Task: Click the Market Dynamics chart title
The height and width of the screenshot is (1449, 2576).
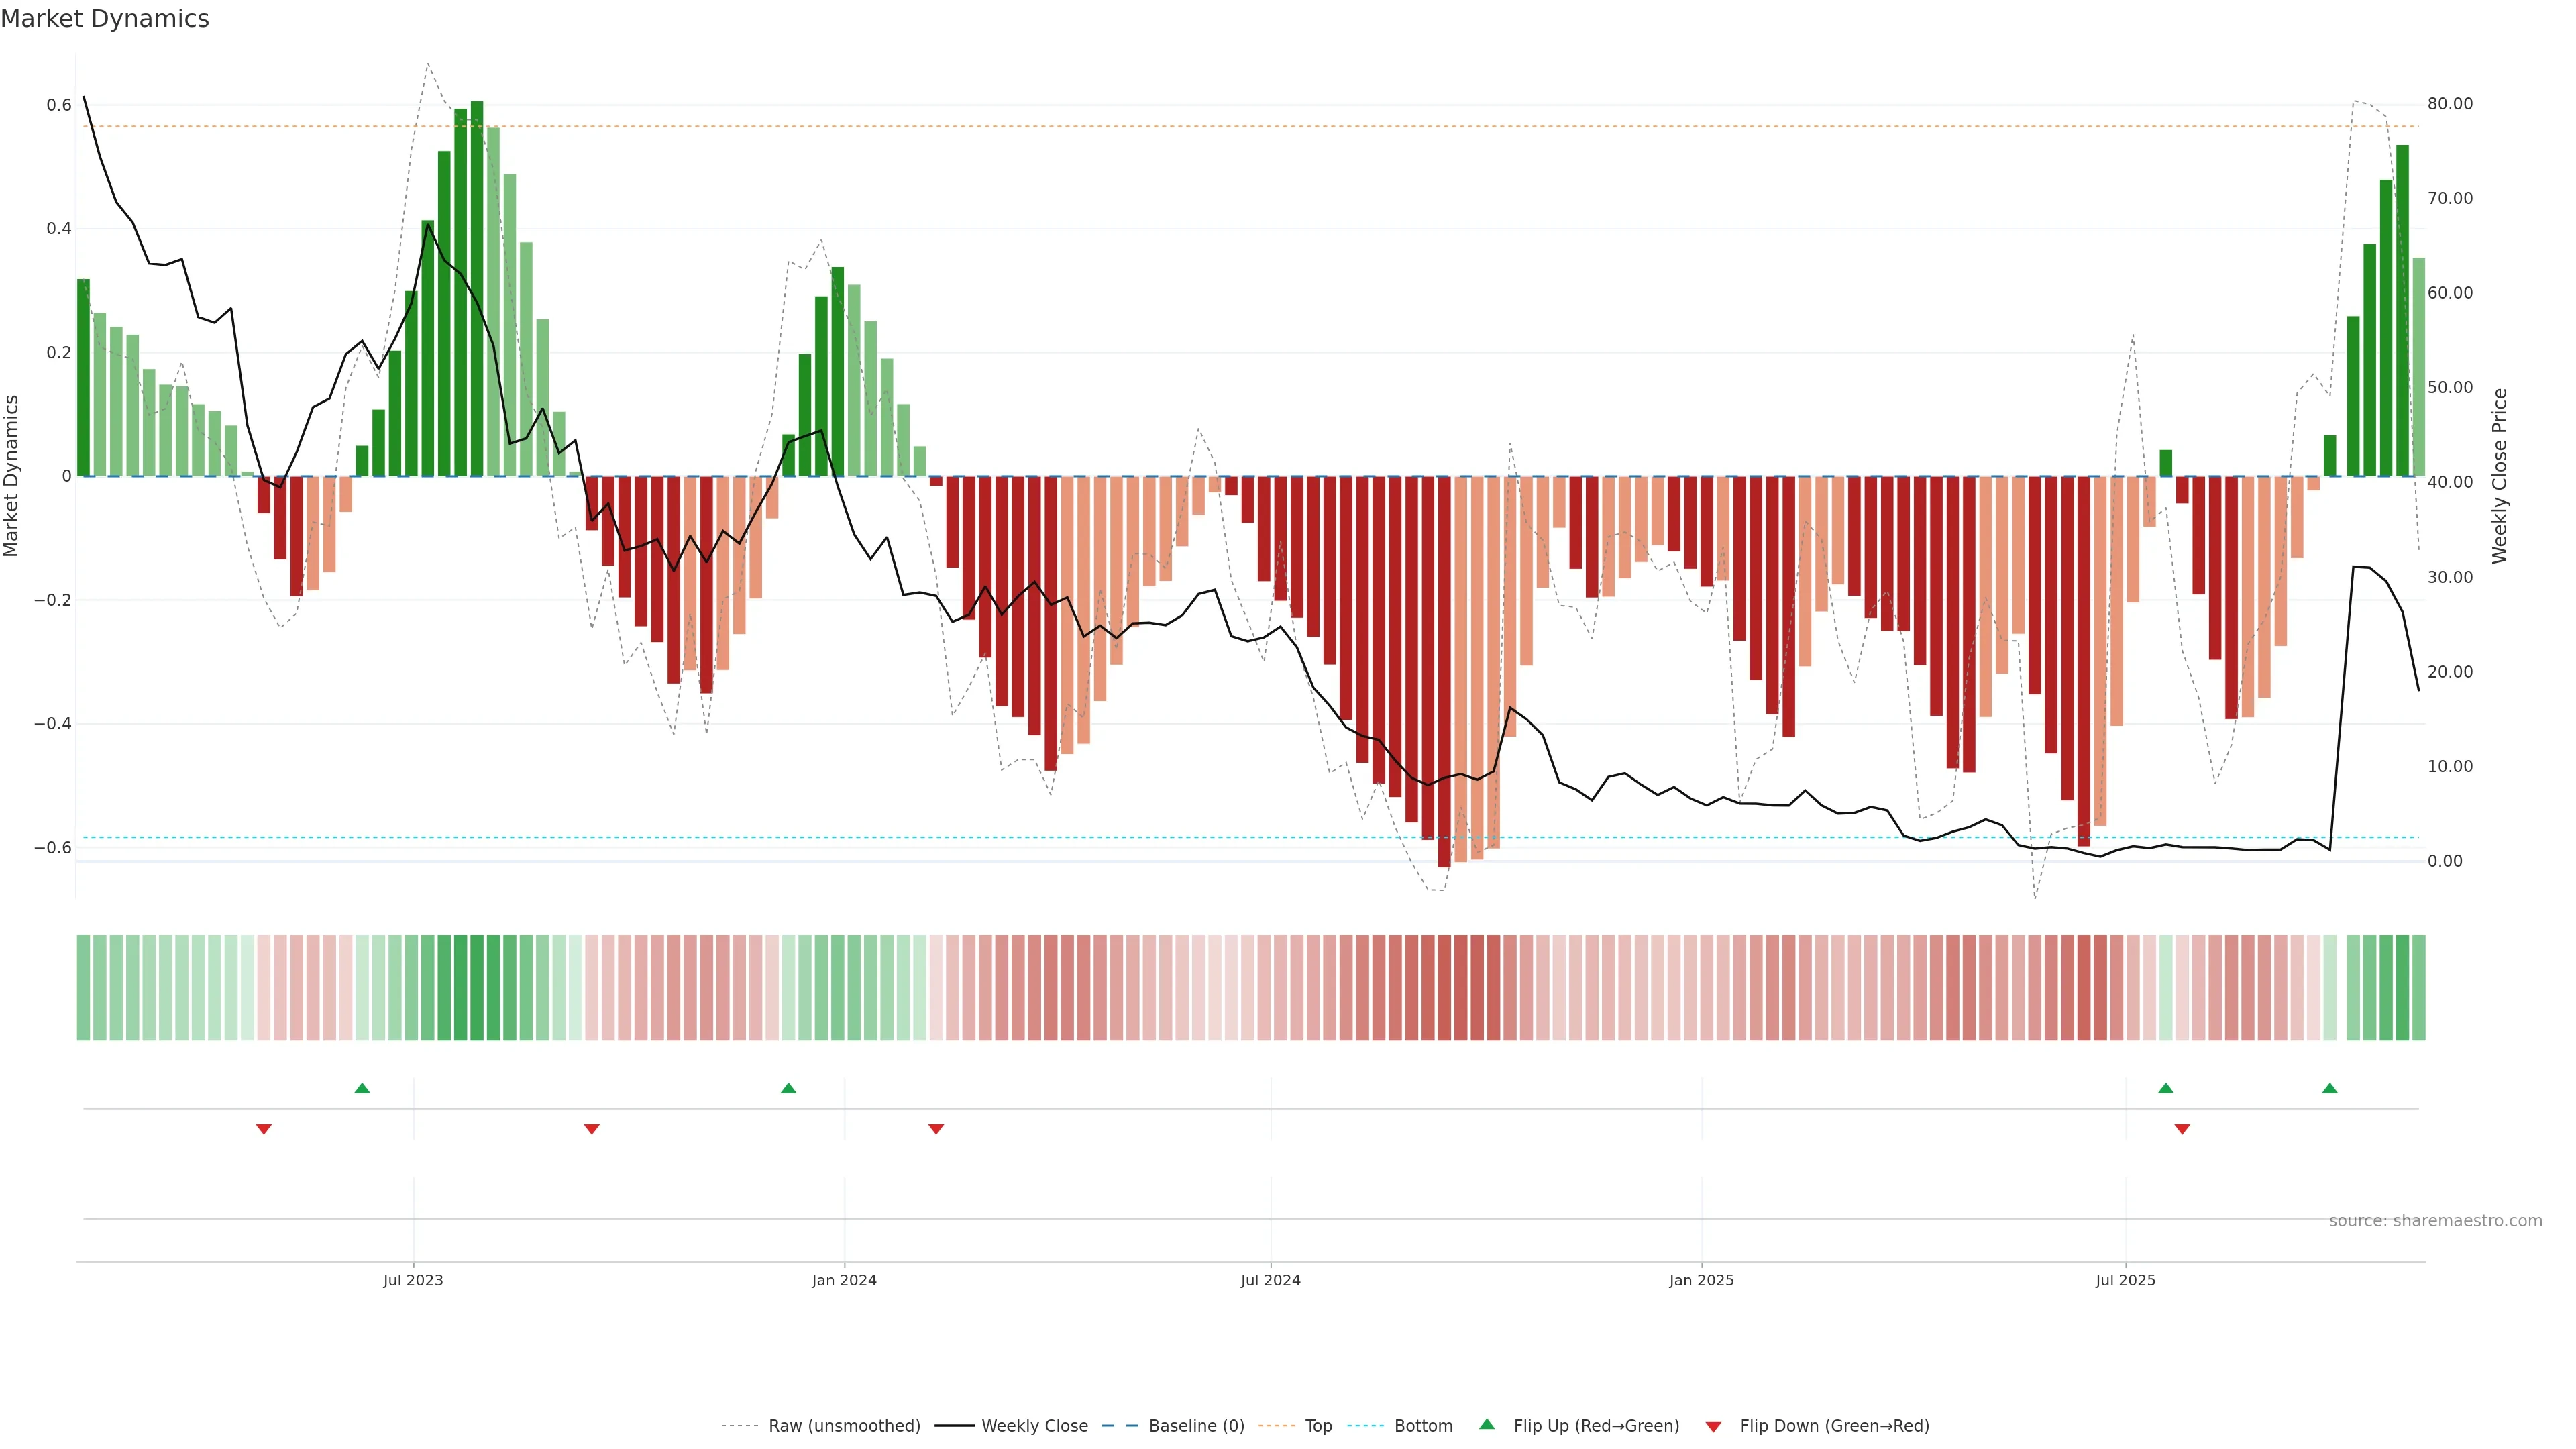Action: [105, 19]
